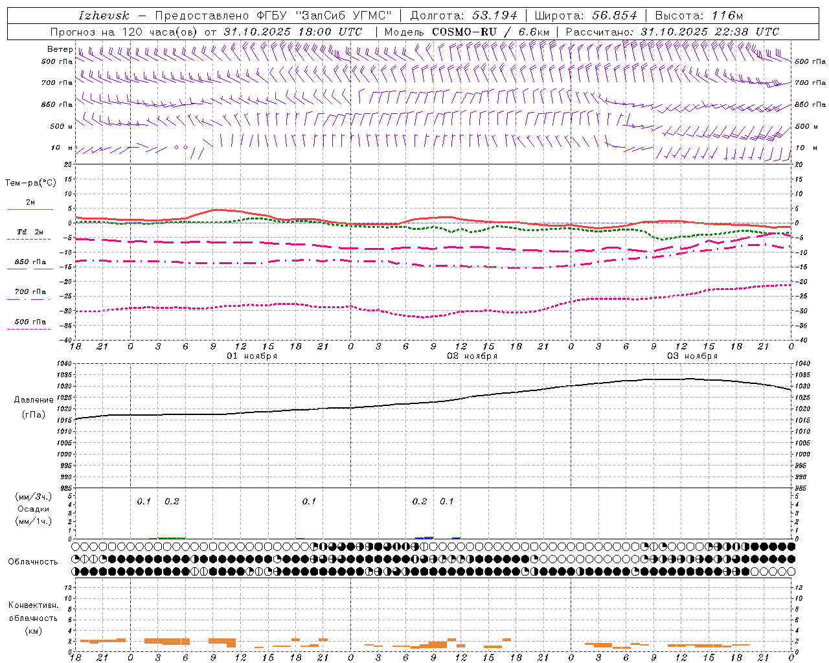The width and height of the screenshot is (829, 663).
Task: Select "Рассчитано: 31.10.2025 22:38 UTC" text
Action: point(672,32)
